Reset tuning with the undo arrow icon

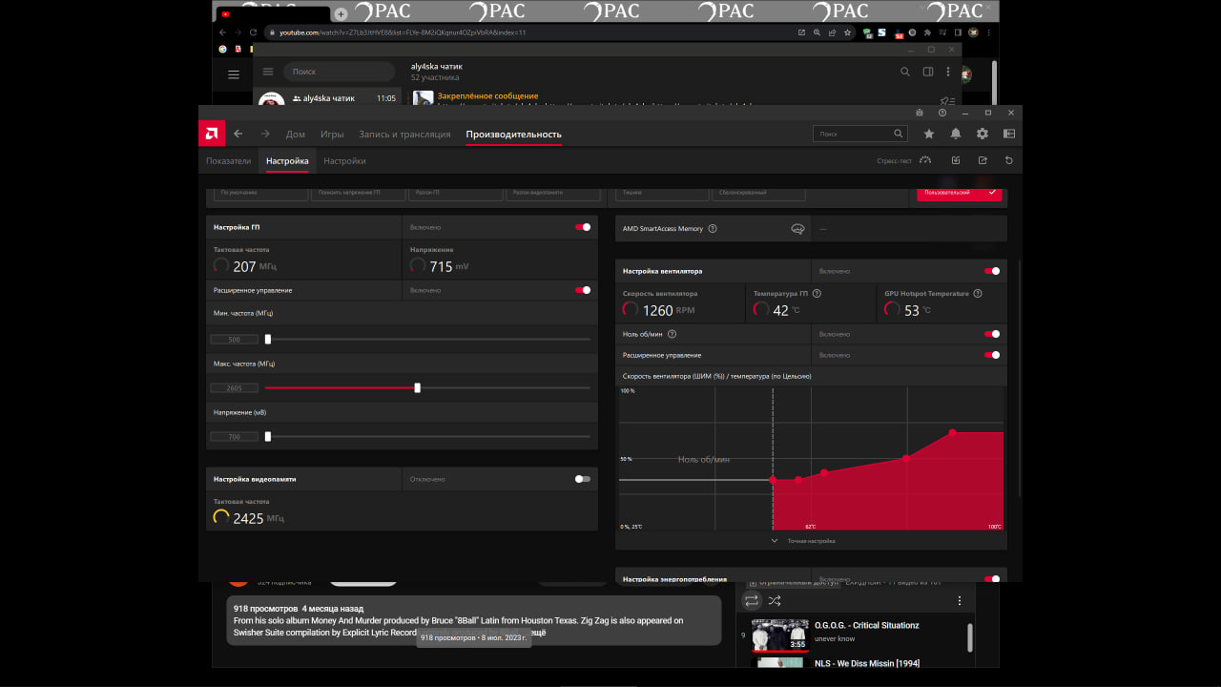[1009, 160]
